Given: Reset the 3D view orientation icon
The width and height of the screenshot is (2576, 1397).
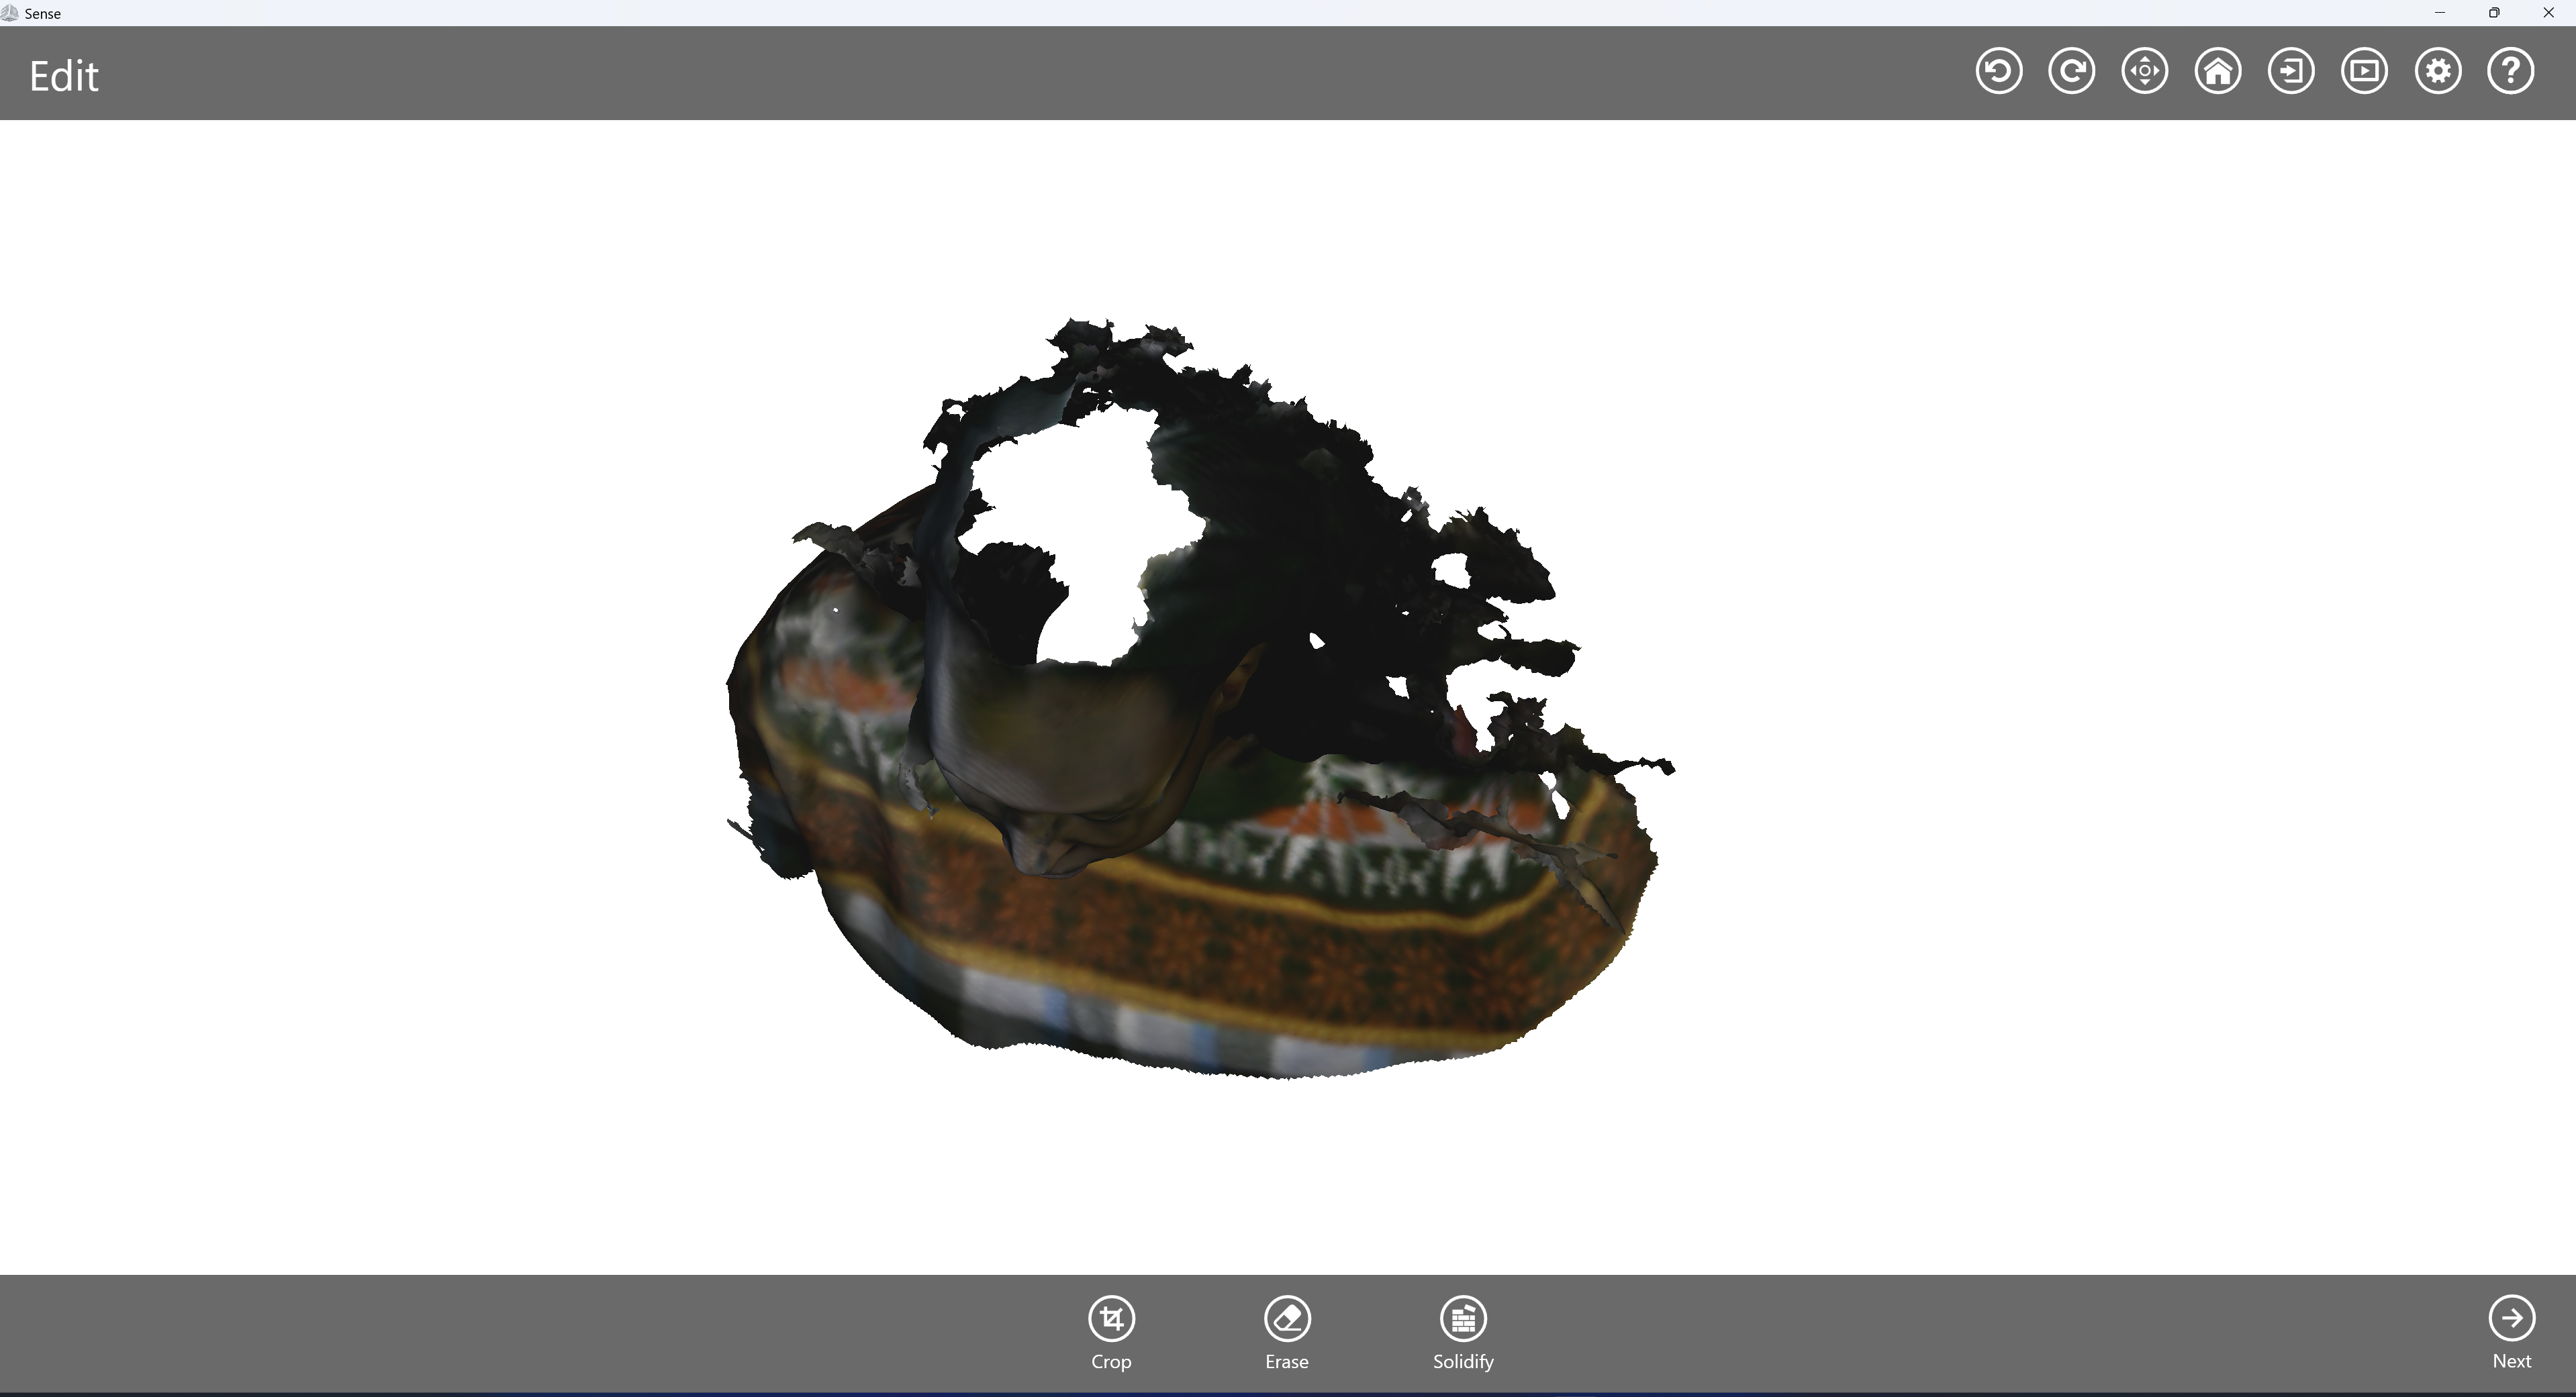Looking at the screenshot, I should click(x=2144, y=71).
